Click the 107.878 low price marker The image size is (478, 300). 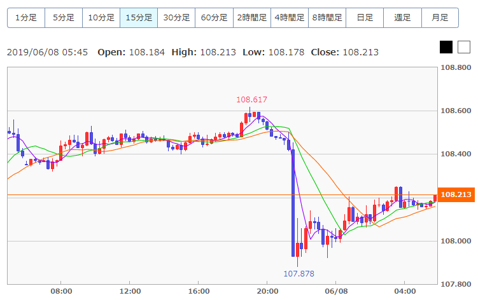pyautogui.click(x=299, y=273)
